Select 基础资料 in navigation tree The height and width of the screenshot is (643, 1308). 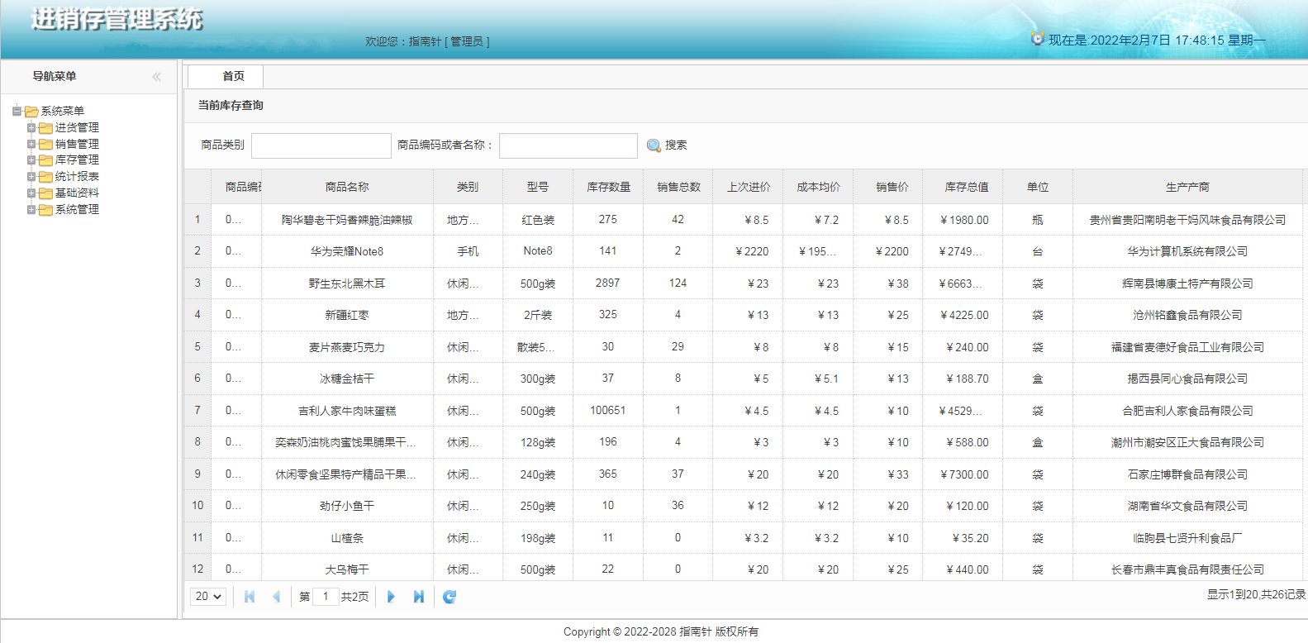click(x=77, y=193)
